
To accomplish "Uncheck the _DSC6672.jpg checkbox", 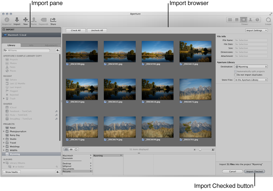I will coord(181,102).
